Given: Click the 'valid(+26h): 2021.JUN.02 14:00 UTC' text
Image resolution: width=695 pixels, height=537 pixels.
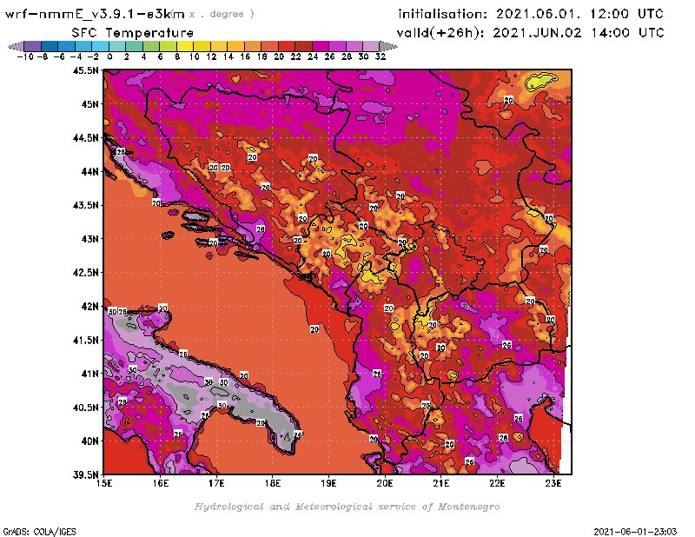Looking at the screenshot, I should (x=531, y=33).
